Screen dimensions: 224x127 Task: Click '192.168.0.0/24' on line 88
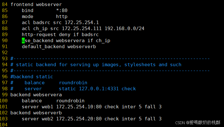(x=125, y=29)
